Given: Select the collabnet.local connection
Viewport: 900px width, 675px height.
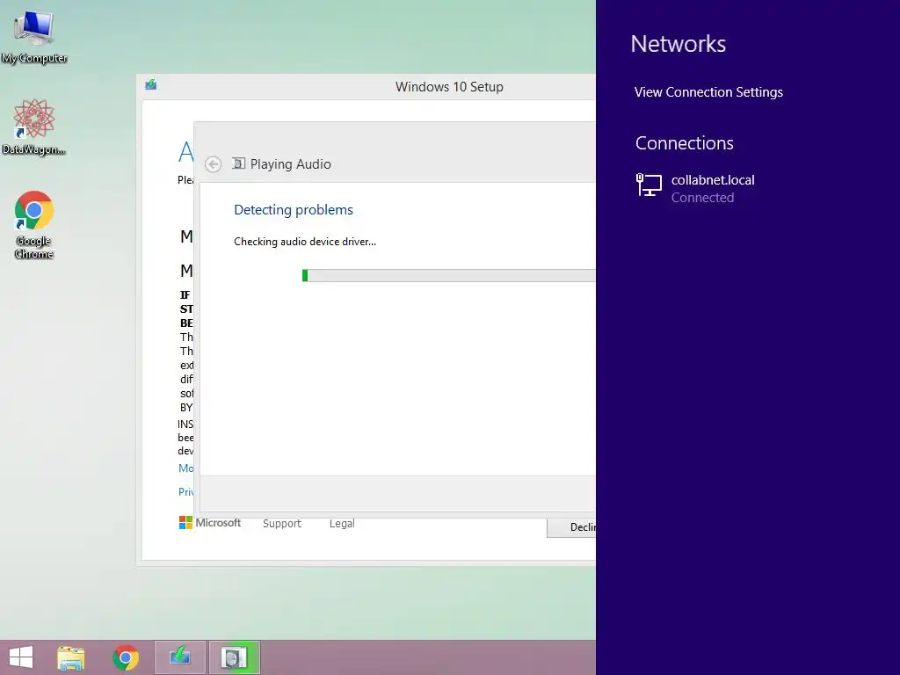Looking at the screenshot, I should click(x=748, y=188).
